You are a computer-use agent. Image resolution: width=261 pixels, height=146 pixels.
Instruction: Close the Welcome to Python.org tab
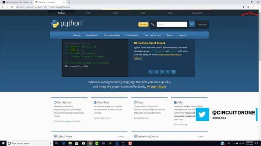[64, 2]
